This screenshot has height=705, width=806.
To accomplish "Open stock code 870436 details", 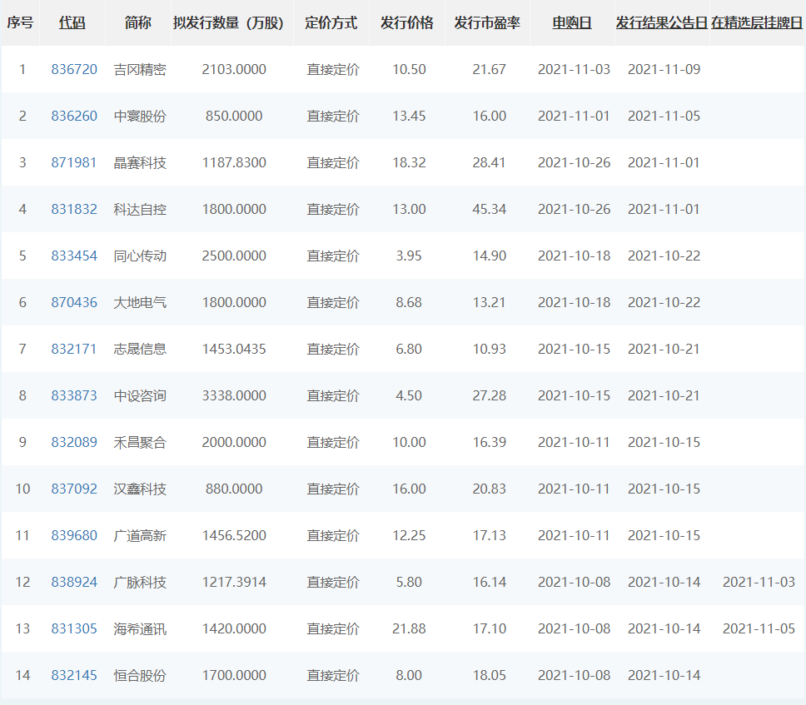I will point(74,303).
